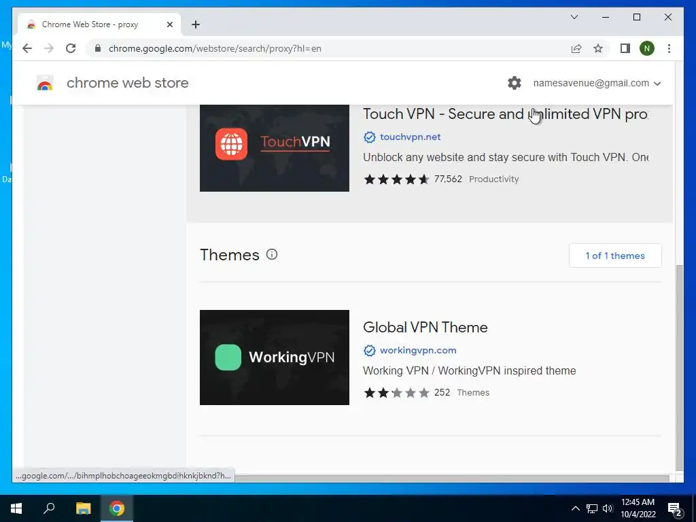Share this page using the share icon

click(576, 48)
